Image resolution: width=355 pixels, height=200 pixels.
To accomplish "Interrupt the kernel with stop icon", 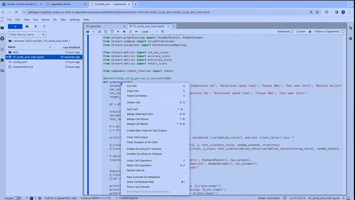I will point(124,32).
